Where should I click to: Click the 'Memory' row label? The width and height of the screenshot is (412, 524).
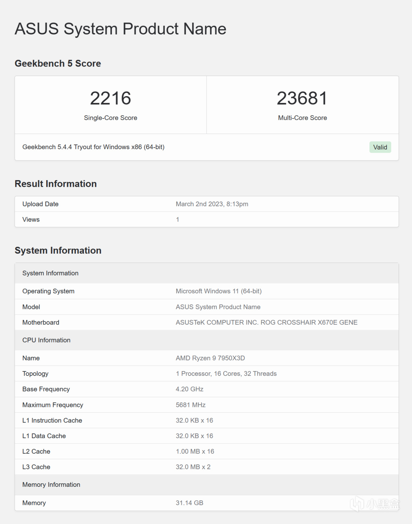[34, 503]
